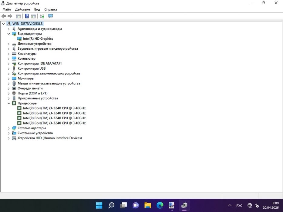The width and height of the screenshot is (283, 212).
Task: Collapse the Видеоадаптеры category
Action: point(9,34)
